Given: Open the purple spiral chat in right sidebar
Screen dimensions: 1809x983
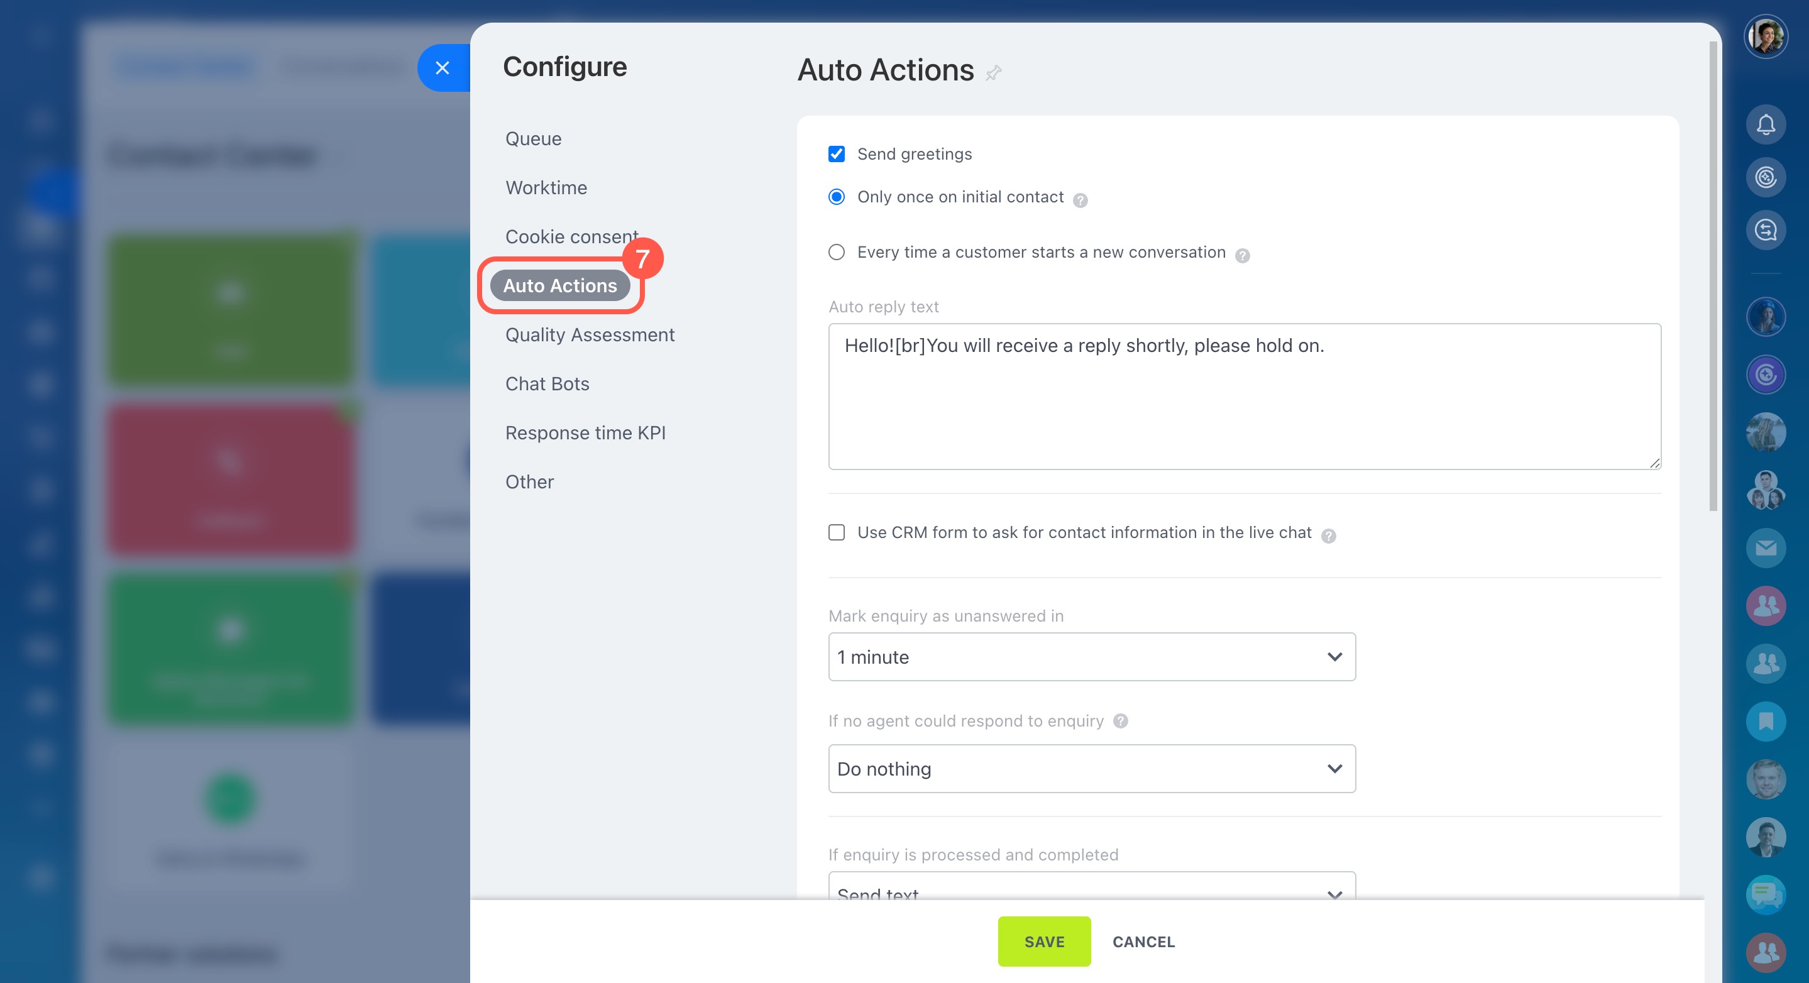Looking at the screenshot, I should pyautogui.click(x=1766, y=374).
